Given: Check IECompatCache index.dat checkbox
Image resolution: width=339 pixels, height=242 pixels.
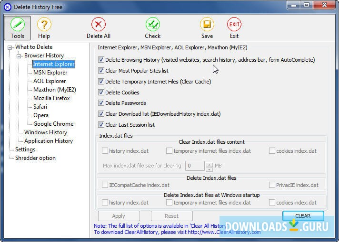Looking at the screenshot, I should pos(105,185).
